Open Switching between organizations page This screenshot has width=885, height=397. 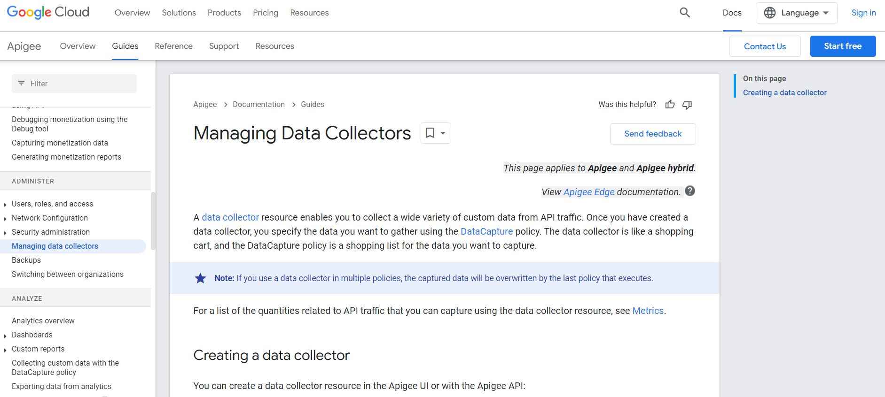tap(68, 274)
